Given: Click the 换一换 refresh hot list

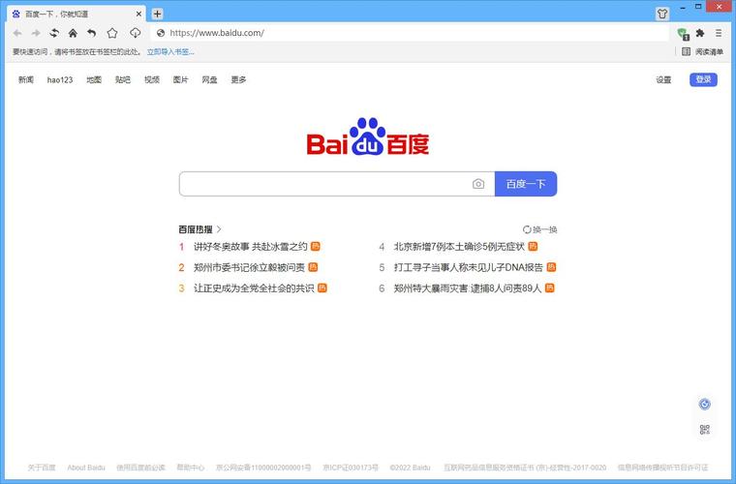Looking at the screenshot, I should click(539, 229).
